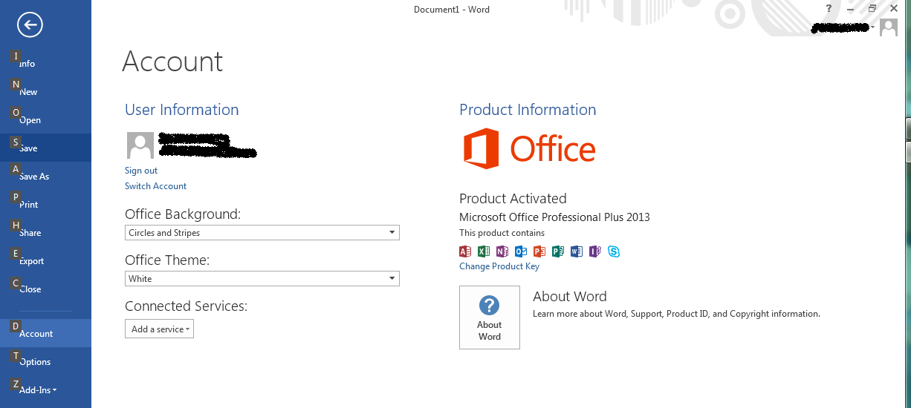The height and width of the screenshot is (408, 911).
Task: Open the Info tab
Action: tap(45, 63)
